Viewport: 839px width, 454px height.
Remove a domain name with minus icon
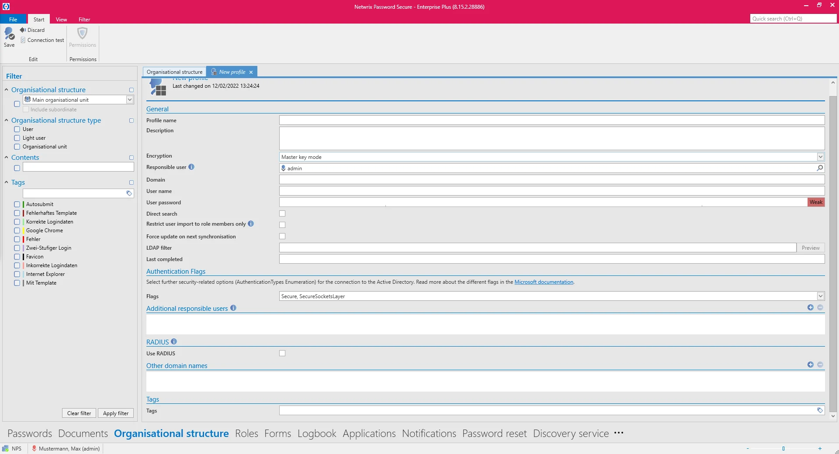820,365
